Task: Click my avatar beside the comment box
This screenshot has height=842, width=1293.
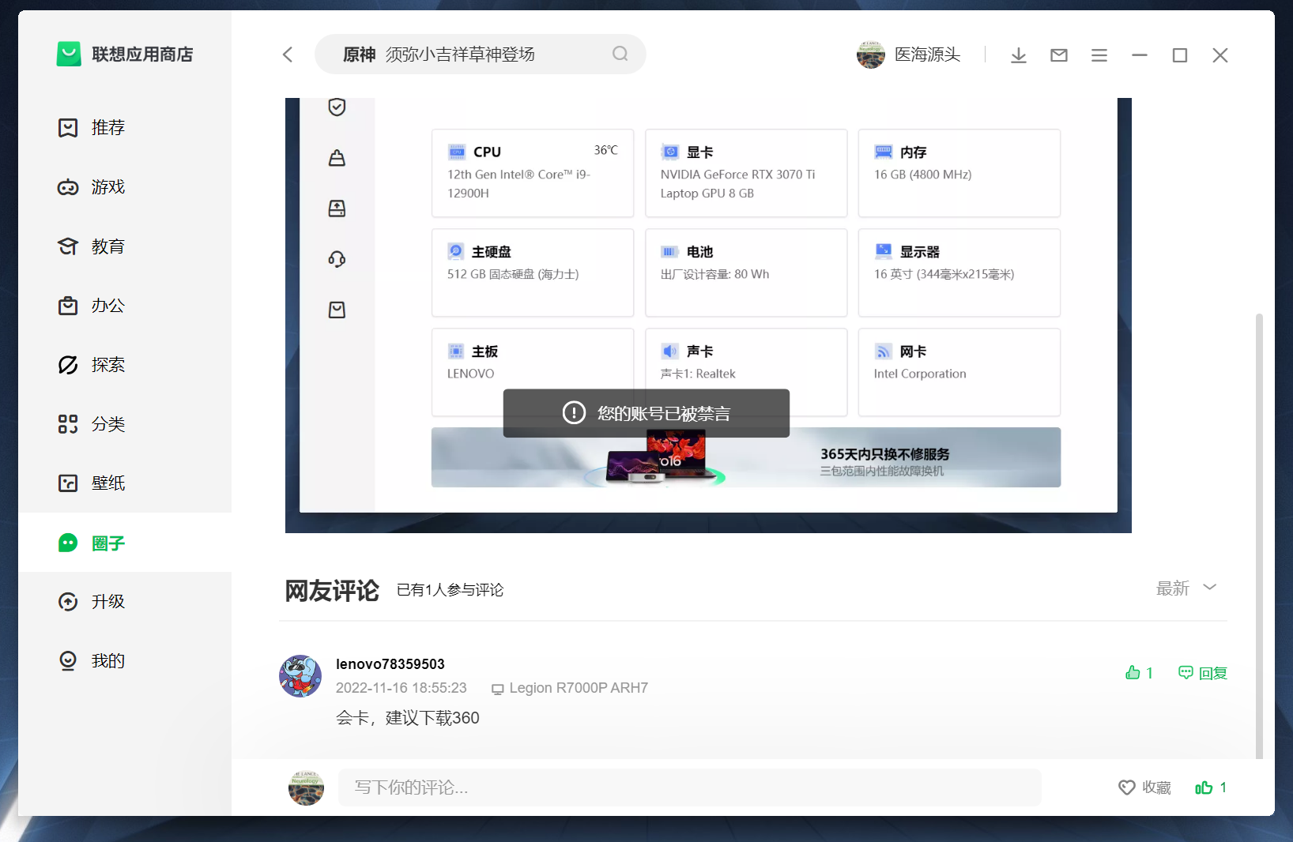Action: point(306,787)
